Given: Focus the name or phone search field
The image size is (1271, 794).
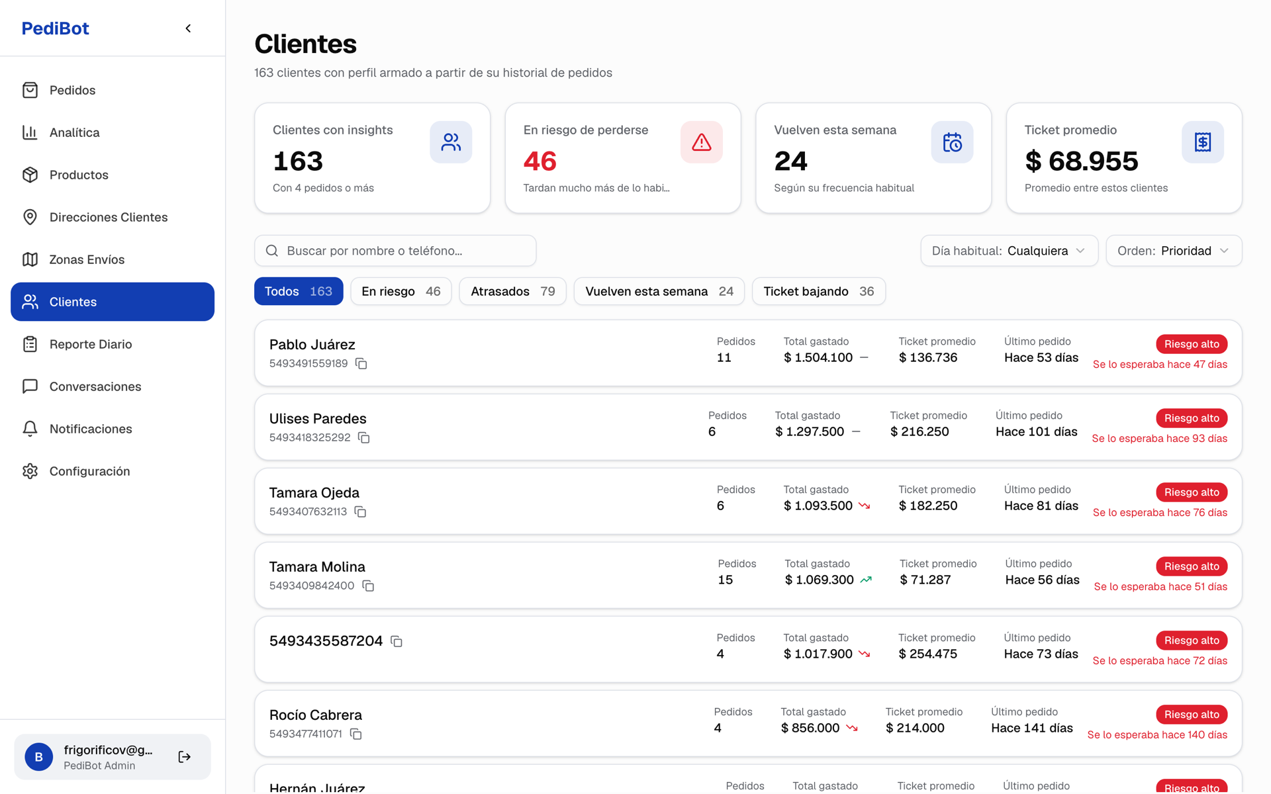Looking at the screenshot, I should coord(395,251).
